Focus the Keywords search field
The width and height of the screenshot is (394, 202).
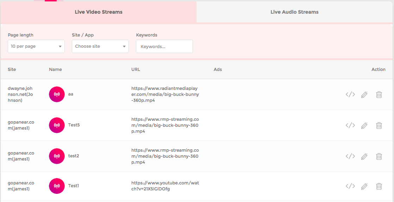[164, 46]
